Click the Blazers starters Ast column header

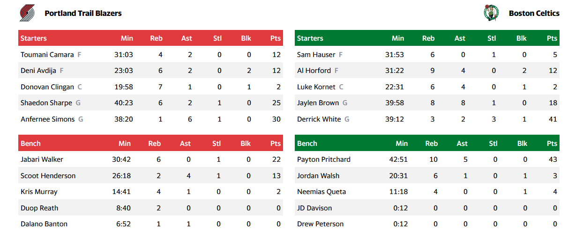tap(187, 38)
